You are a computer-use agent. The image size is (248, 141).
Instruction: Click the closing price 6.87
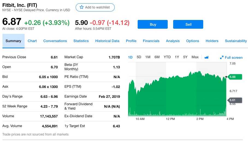click(12, 22)
